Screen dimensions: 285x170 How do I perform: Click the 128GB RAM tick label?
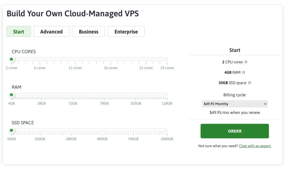pos(166,103)
